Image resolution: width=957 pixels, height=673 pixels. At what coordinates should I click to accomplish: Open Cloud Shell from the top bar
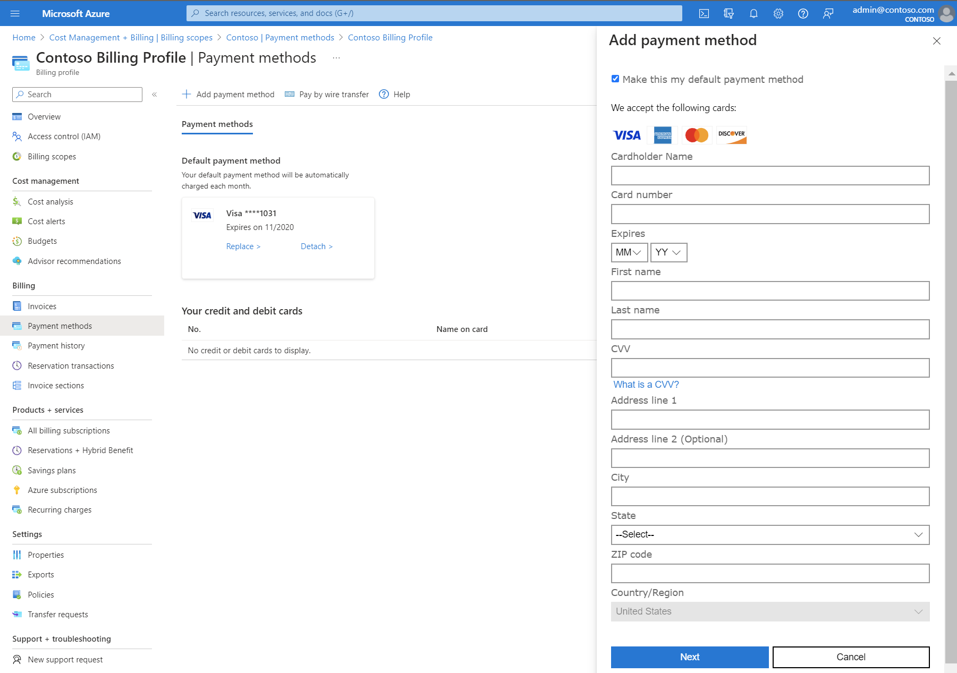pos(704,14)
